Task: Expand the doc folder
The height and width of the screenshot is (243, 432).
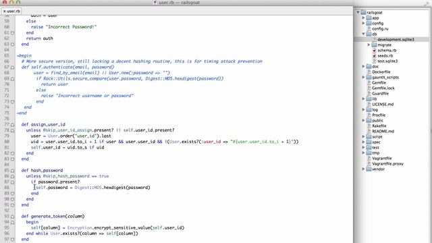Action: coord(363,66)
